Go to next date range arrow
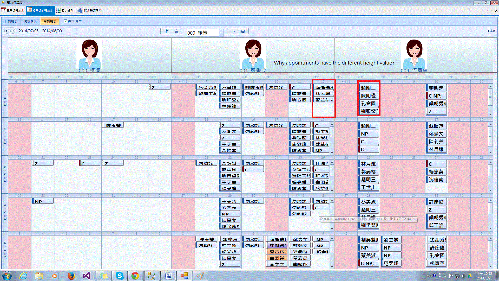Viewport: 499px width, 281px height. click(x=13, y=31)
